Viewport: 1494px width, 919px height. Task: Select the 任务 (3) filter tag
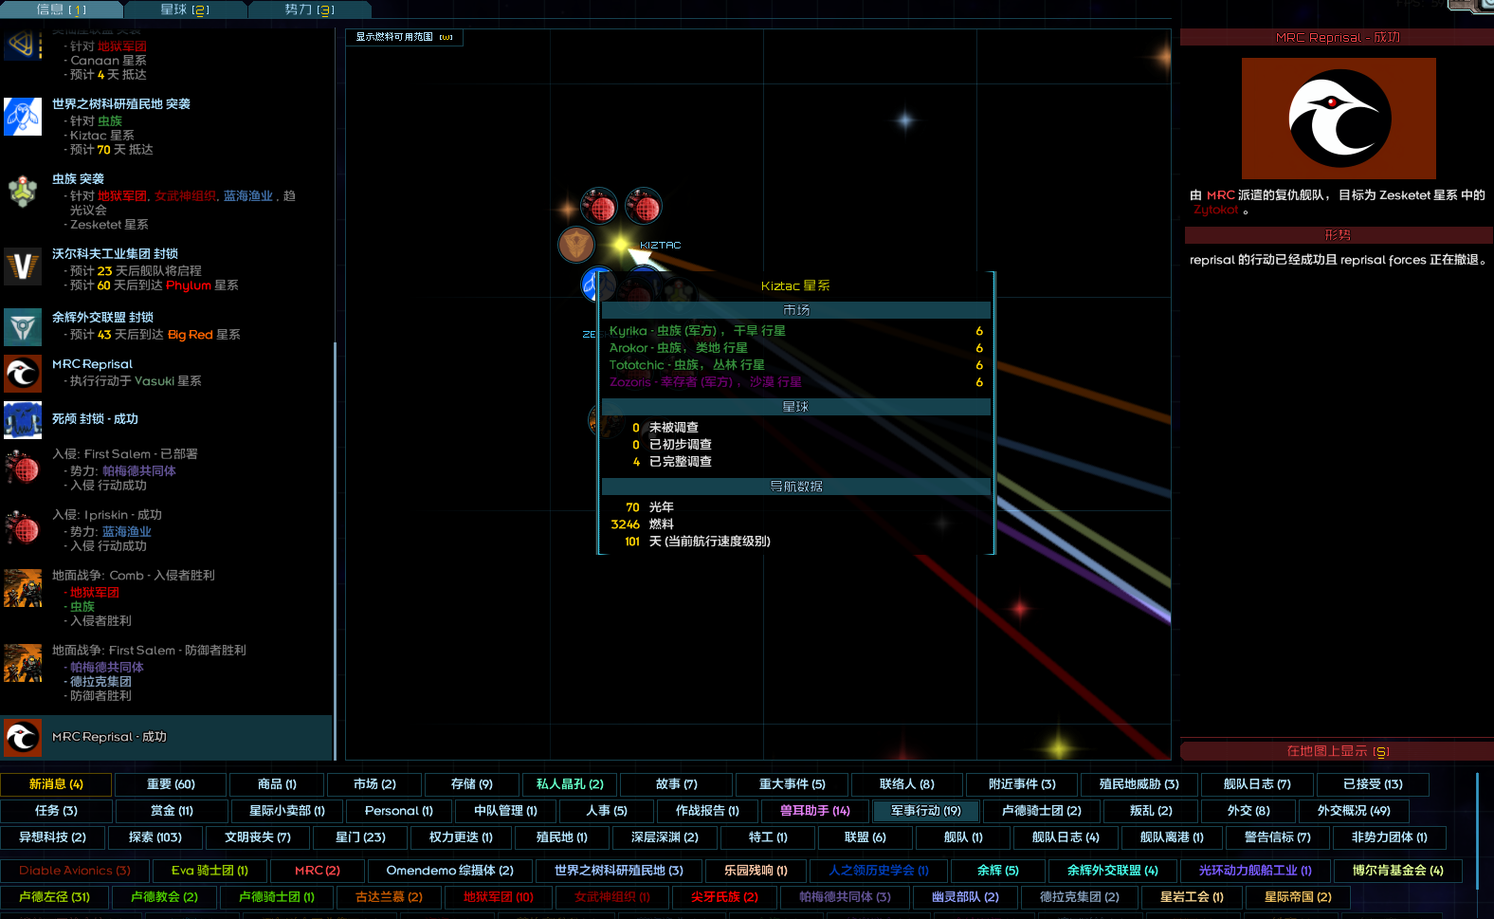[x=56, y=811]
